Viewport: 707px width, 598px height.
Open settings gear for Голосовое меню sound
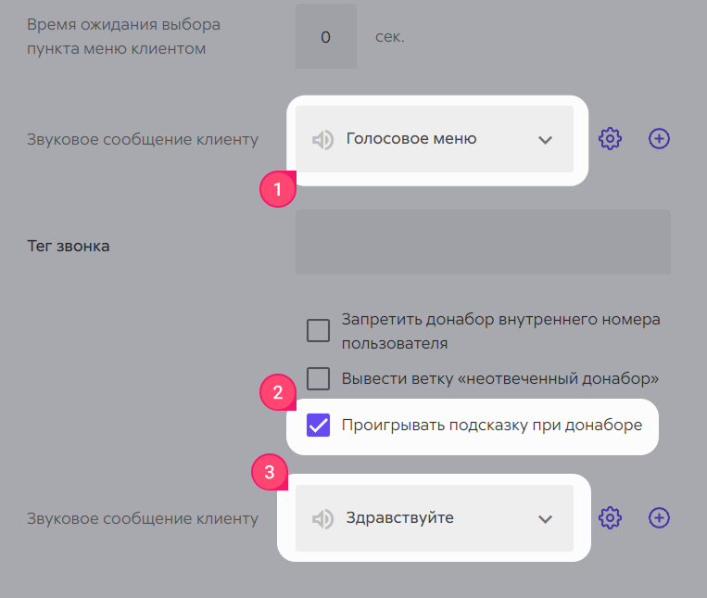pos(610,139)
